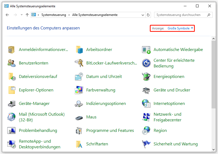The width and height of the screenshot is (218, 154).
Task: Click the Region globe-and-clock icon
Action: 146,131
